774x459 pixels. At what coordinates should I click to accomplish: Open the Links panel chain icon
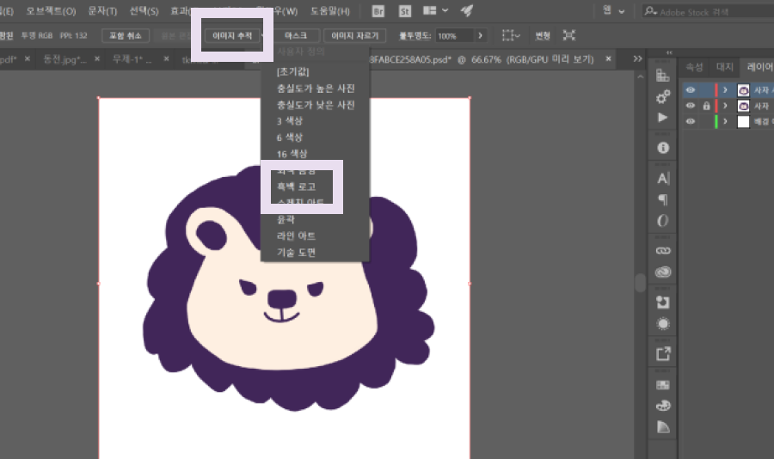click(663, 250)
